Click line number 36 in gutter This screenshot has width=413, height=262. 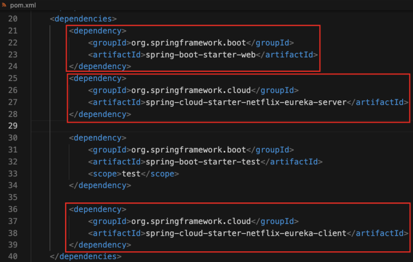click(13, 209)
